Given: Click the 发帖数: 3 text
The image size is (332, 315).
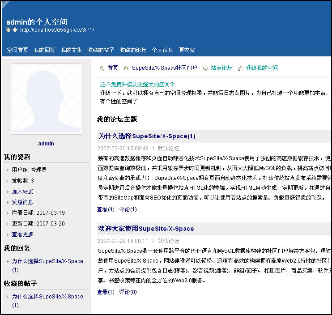Looking at the screenshot, I should pos(23,181).
